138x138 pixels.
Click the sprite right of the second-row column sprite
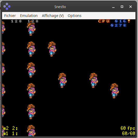pyautogui.click(x=52, y=49)
